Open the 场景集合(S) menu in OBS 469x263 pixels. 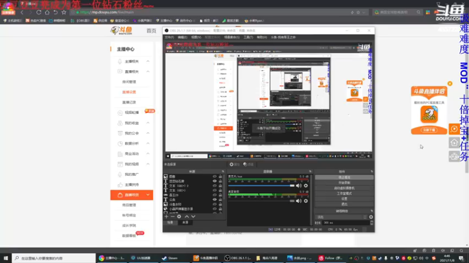tap(232, 37)
